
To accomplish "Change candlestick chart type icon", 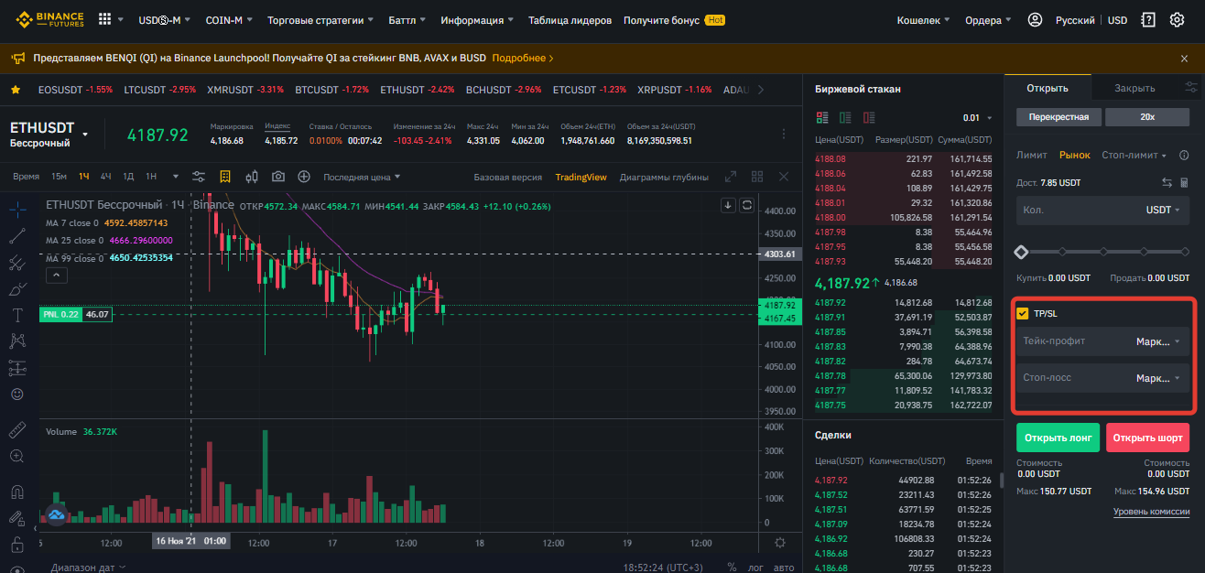I will [x=252, y=177].
